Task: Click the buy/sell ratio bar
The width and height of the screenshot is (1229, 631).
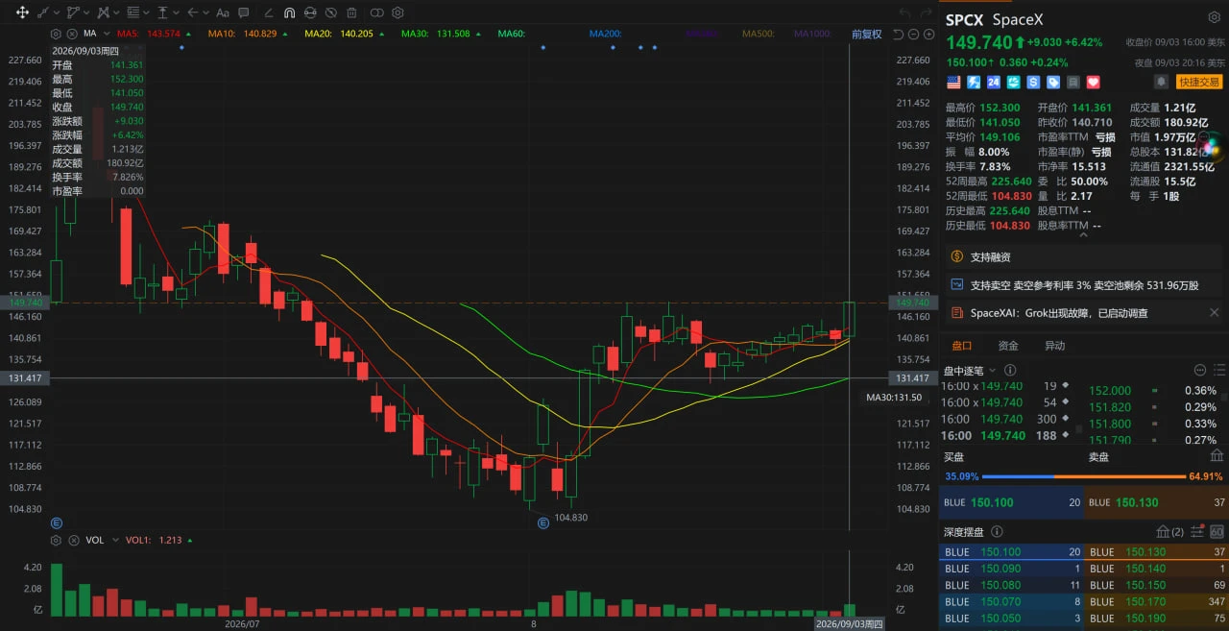Action: coord(1083,476)
